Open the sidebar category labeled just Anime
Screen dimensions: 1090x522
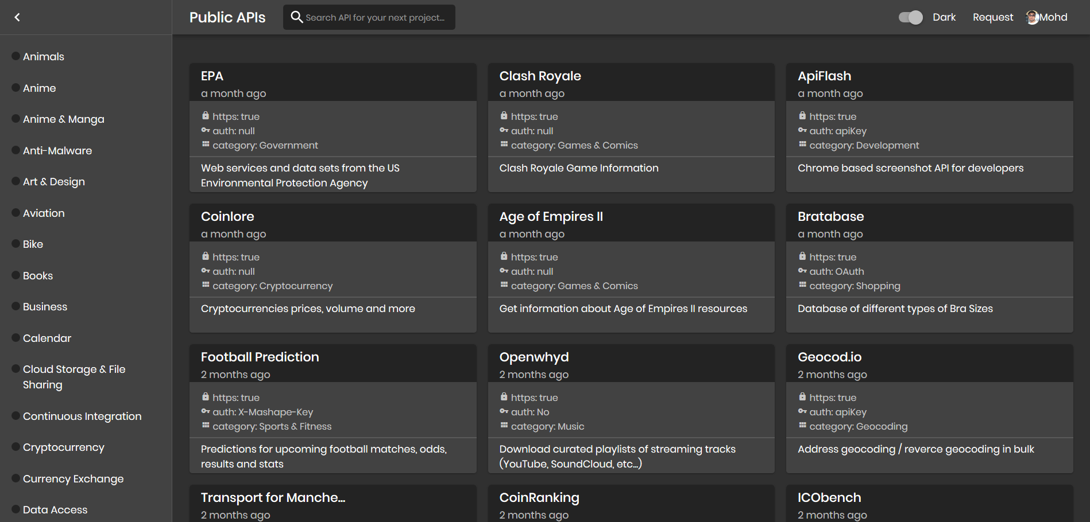pyautogui.click(x=40, y=88)
